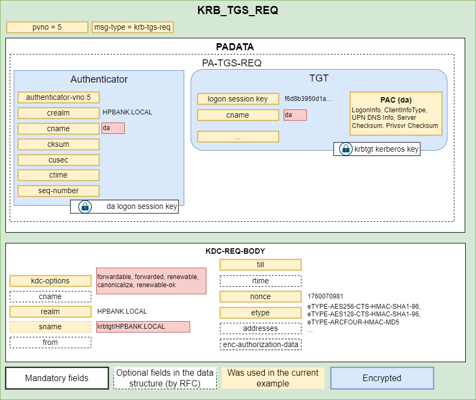
Task: Select the red krbtgt/HPBANK.LOCAL value box
Action: [x=143, y=327]
